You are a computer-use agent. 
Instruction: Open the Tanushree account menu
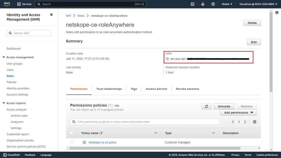pyautogui.click(x=258, y=4)
